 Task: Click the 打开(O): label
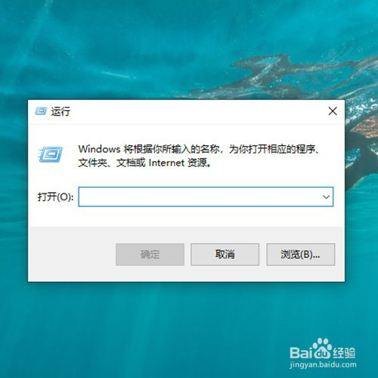tap(55, 197)
